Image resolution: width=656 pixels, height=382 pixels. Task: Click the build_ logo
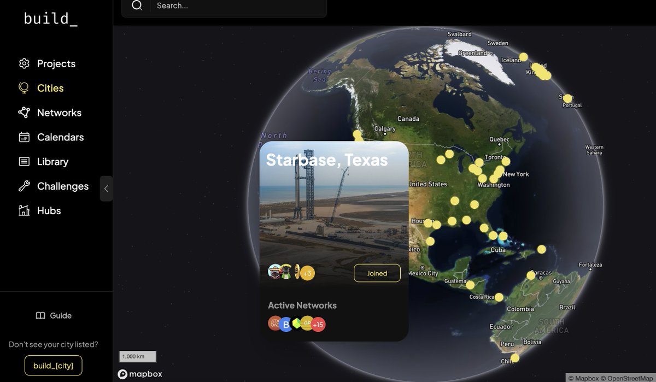(x=51, y=19)
